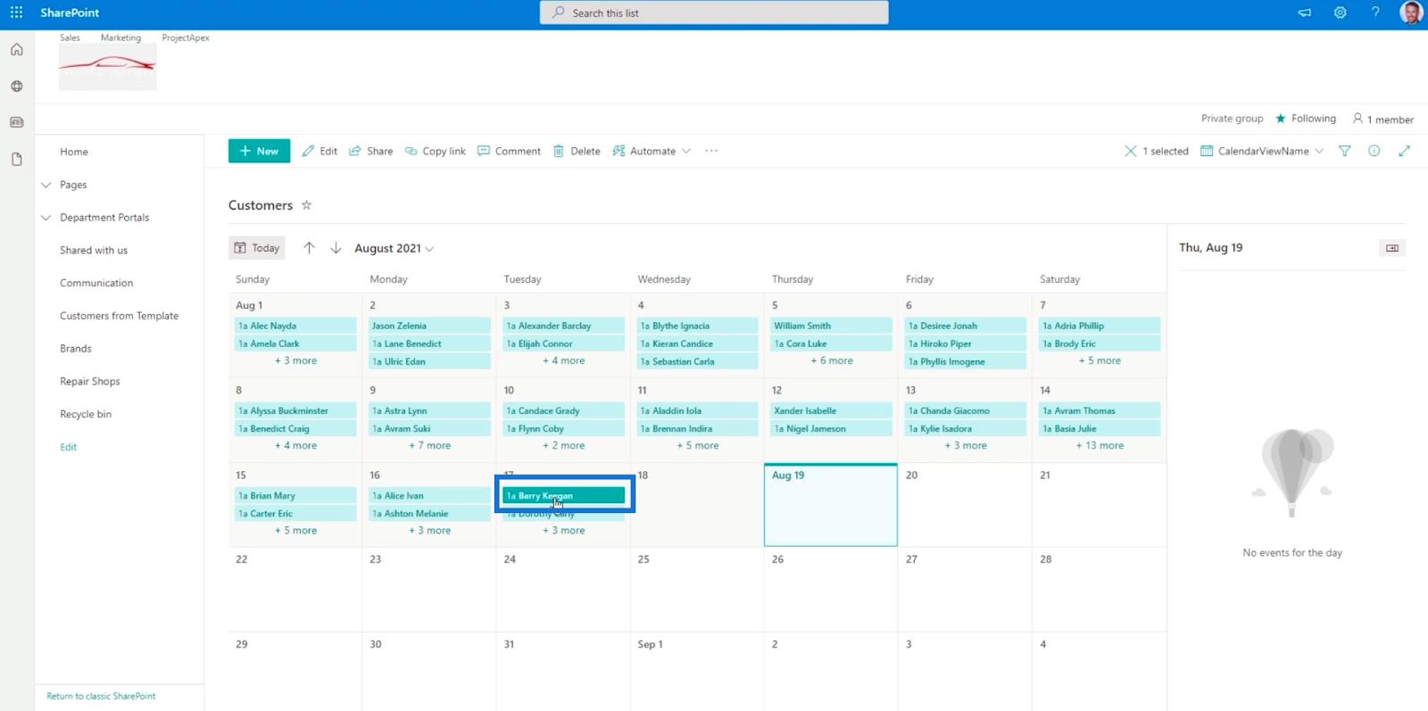Image resolution: width=1428 pixels, height=711 pixels.
Task: Open the Settings gear icon
Action: pos(1340,12)
